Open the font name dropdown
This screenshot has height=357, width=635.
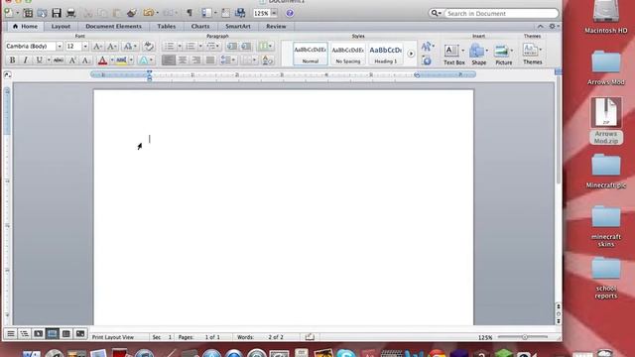(x=60, y=47)
